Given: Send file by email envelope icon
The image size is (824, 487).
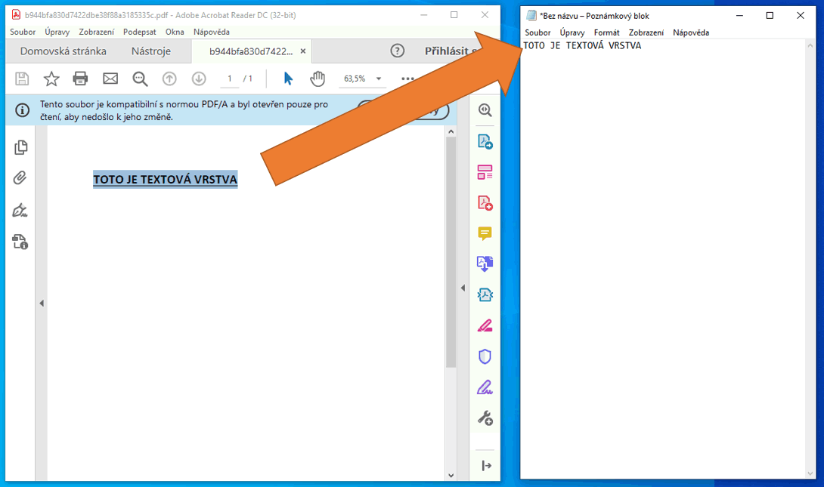Looking at the screenshot, I should coord(110,79).
